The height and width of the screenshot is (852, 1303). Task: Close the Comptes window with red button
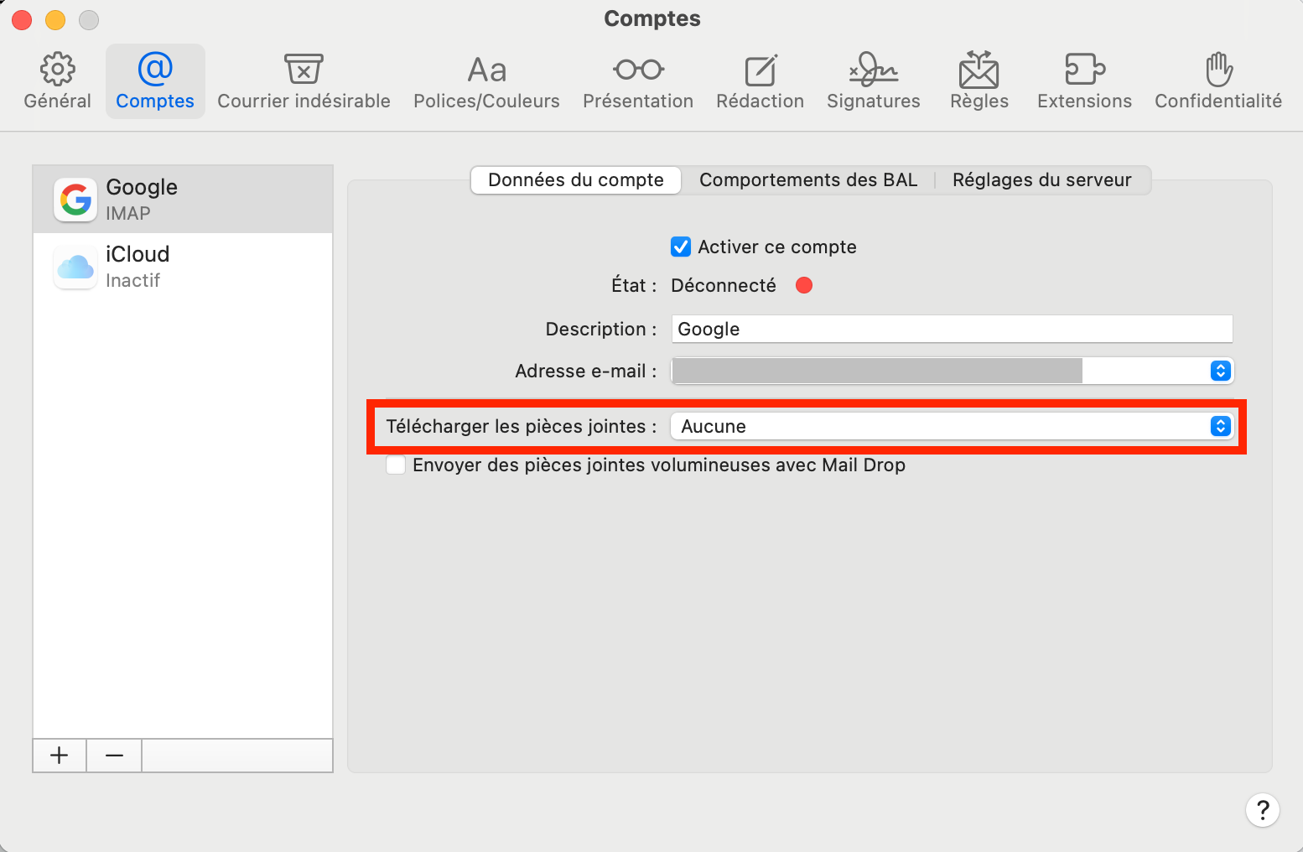22,19
